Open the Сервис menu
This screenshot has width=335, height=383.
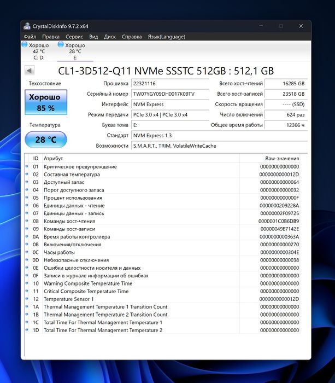(74, 37)
